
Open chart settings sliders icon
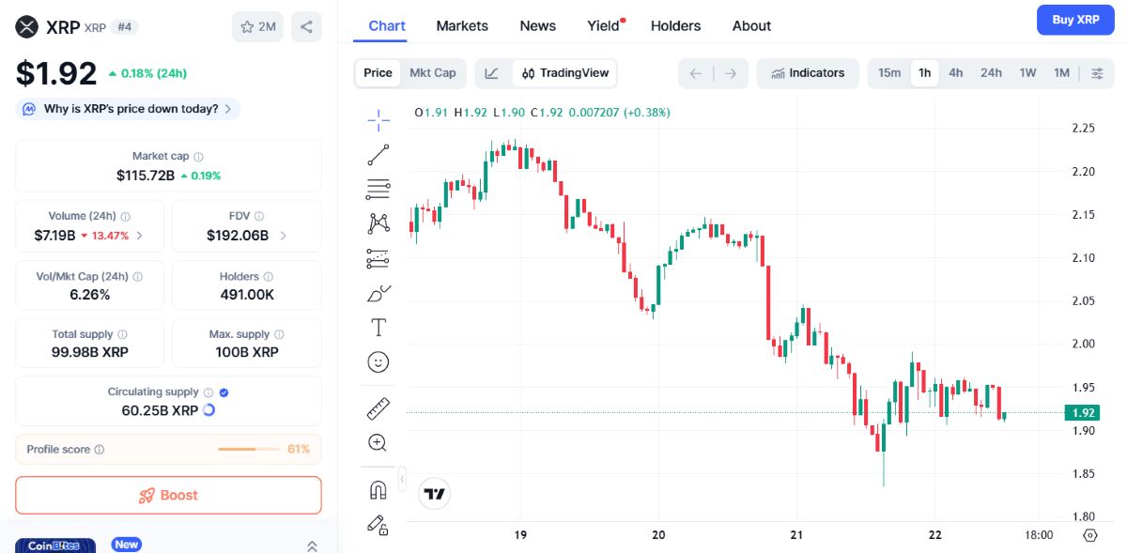tap(1097, 73)
